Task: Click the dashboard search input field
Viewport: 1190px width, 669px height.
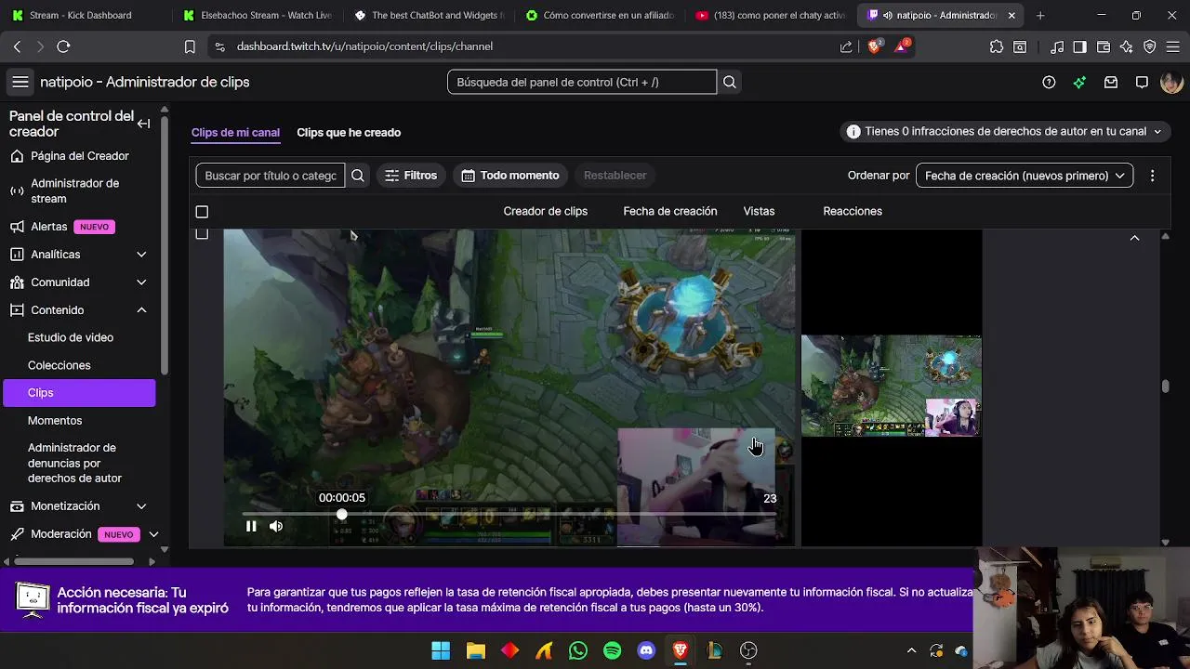Action: tap(582, 82)
